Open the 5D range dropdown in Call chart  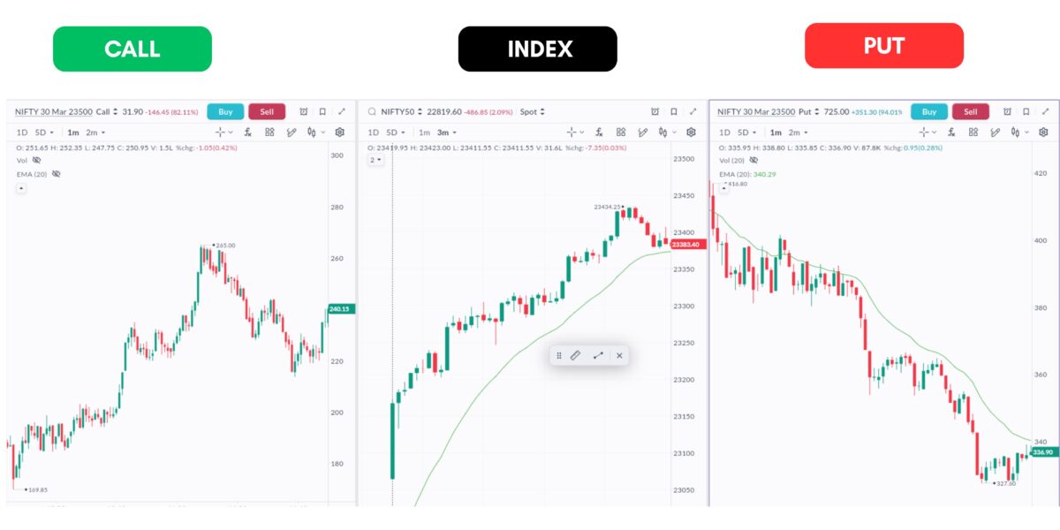coord(43,132)
